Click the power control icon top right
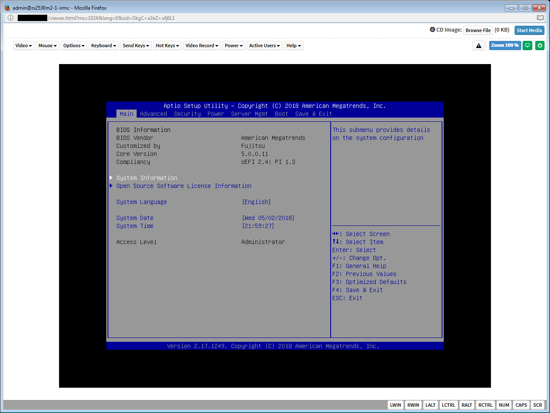The image size is (550, 413). [540, 45]
